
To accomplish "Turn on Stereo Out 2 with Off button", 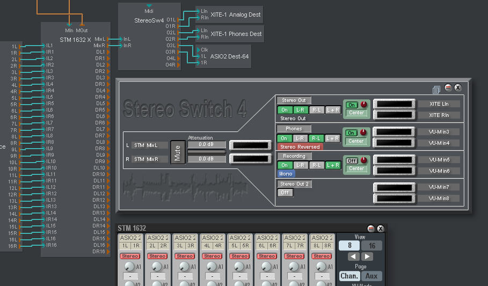I will coord(285,193).
